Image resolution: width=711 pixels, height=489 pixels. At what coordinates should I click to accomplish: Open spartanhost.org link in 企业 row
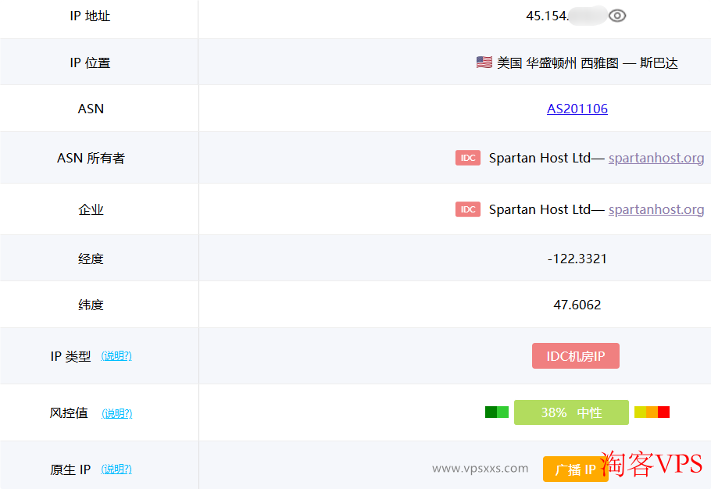656,209
